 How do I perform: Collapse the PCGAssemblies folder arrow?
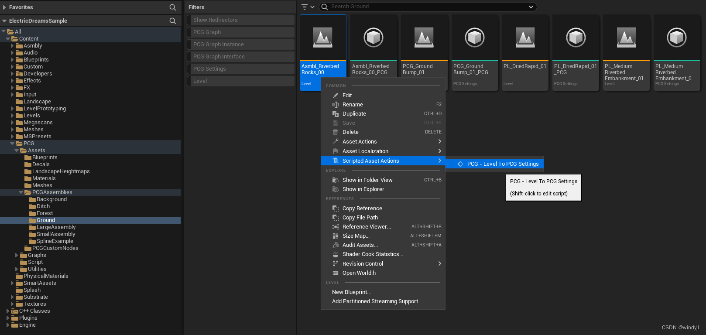[21, 192]
